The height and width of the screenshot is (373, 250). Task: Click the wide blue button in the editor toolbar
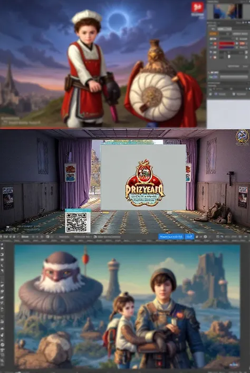[171, 236]
